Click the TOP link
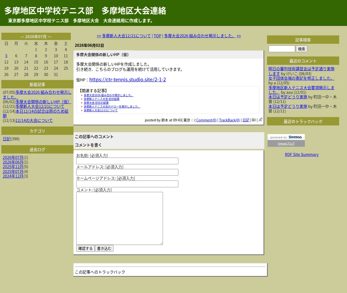Viewport: 347px width, 293px height. pyautogui.click(x=158, y=36)
